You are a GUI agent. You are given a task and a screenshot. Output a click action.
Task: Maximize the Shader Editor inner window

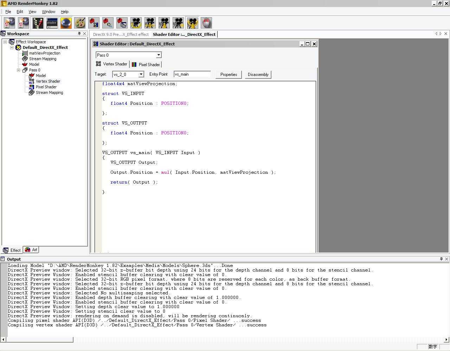308,44
